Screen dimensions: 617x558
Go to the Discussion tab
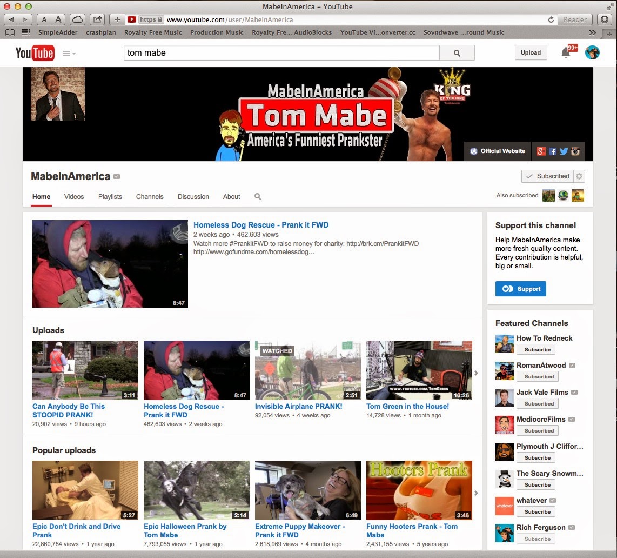point(193,196)
